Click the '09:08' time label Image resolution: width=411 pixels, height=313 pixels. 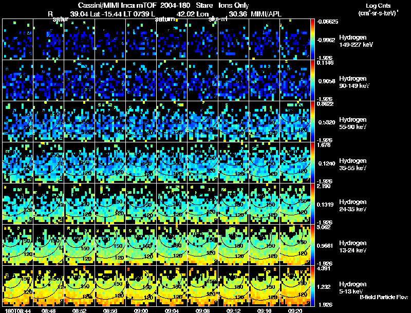202,310
